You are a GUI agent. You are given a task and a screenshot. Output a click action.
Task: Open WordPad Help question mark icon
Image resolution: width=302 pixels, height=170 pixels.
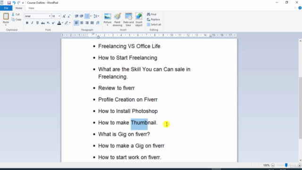(x=300, y=8)
